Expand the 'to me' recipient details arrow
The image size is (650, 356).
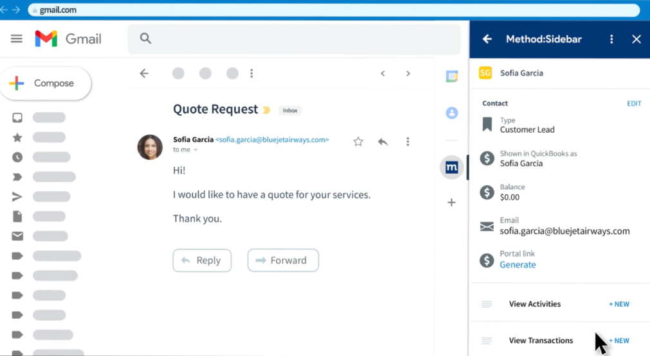195,149
